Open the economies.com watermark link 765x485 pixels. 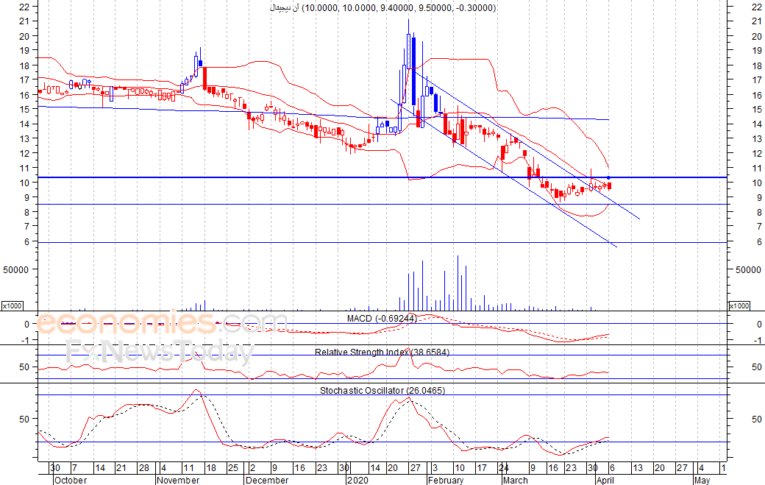tap(162, 324)
